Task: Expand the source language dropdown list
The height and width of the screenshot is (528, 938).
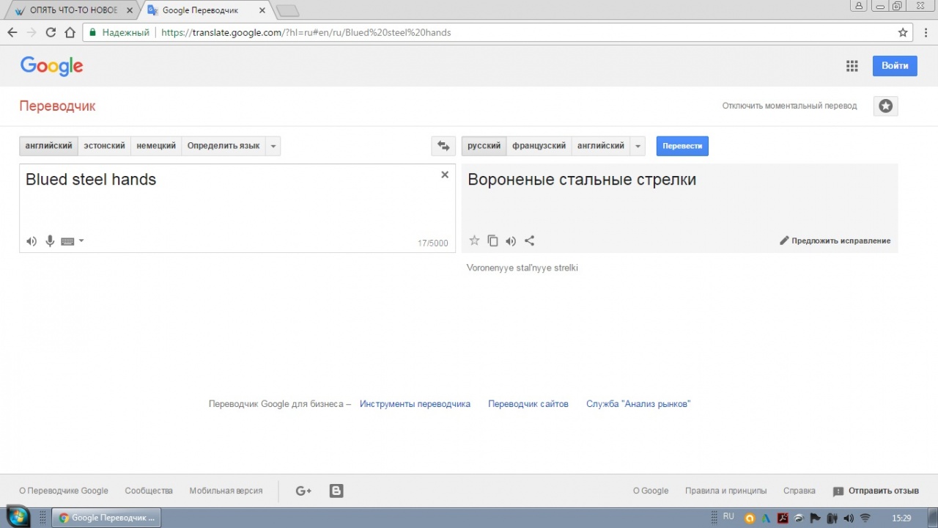Action: pyautogui.click(x=273, y=146)
